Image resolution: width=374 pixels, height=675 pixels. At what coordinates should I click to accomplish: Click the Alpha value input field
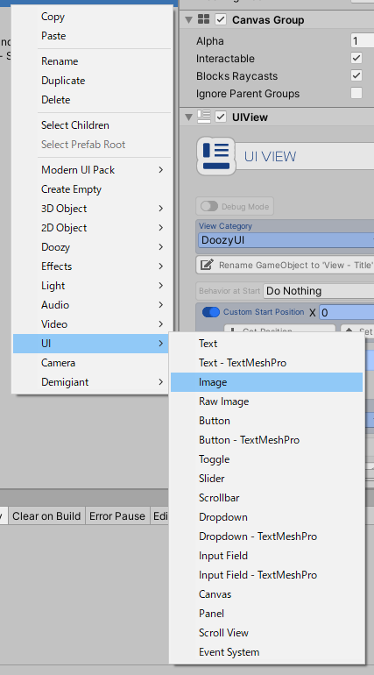point(363,41)
